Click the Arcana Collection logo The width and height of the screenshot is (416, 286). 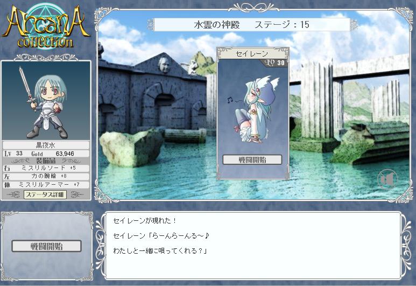point(46,26)
